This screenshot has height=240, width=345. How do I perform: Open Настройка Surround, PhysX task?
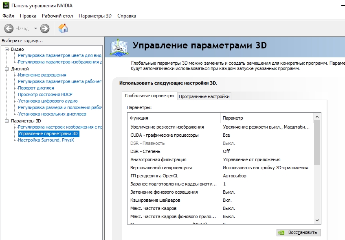click(45, 140)
